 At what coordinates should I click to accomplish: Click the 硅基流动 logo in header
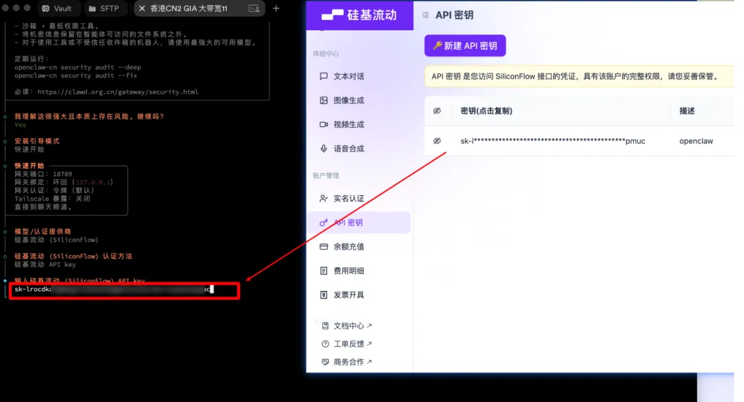(x=359, y=15)
